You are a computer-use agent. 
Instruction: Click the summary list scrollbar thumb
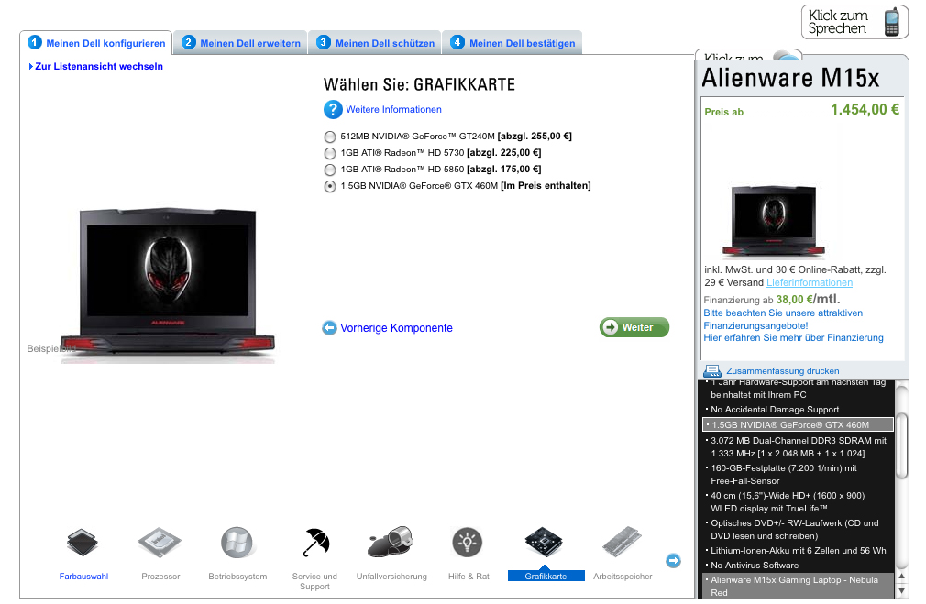(x=901, y=445)
